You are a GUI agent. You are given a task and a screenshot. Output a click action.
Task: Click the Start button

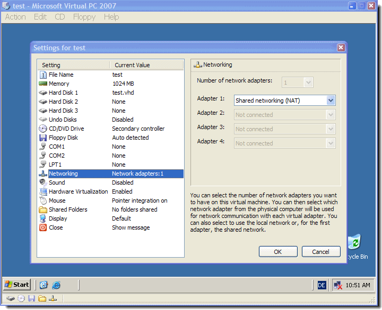pos(17,285)
